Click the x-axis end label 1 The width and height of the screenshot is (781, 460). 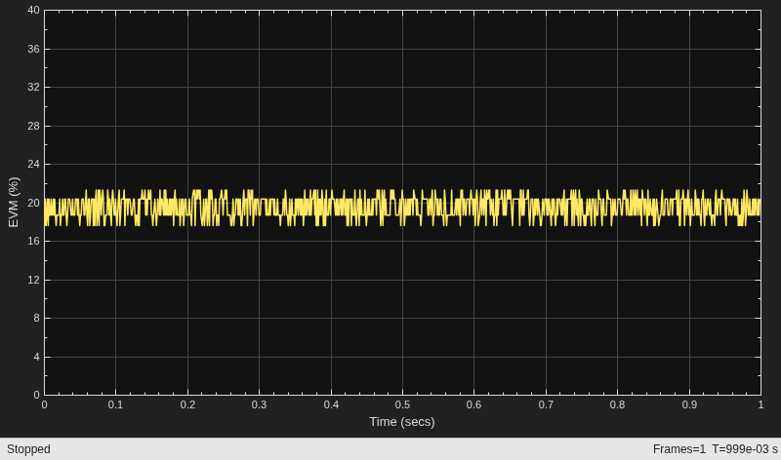click(760, 404)
